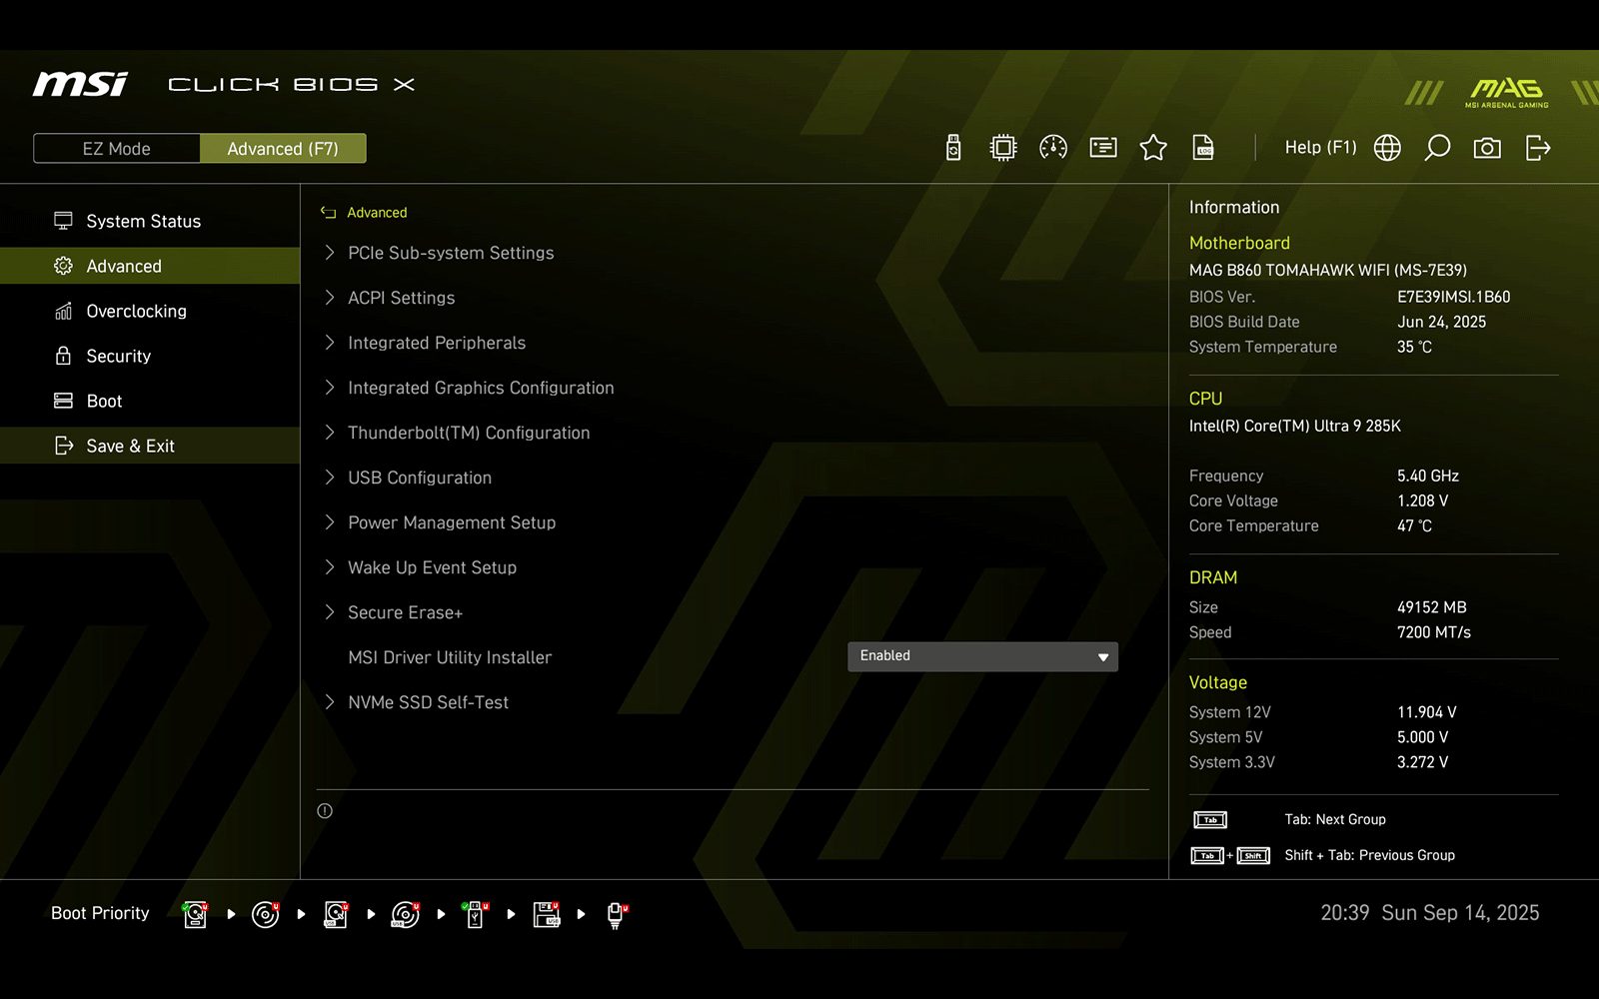
Task: Click the CPU chip icon in toolbar
Action: pos(1003,148)
